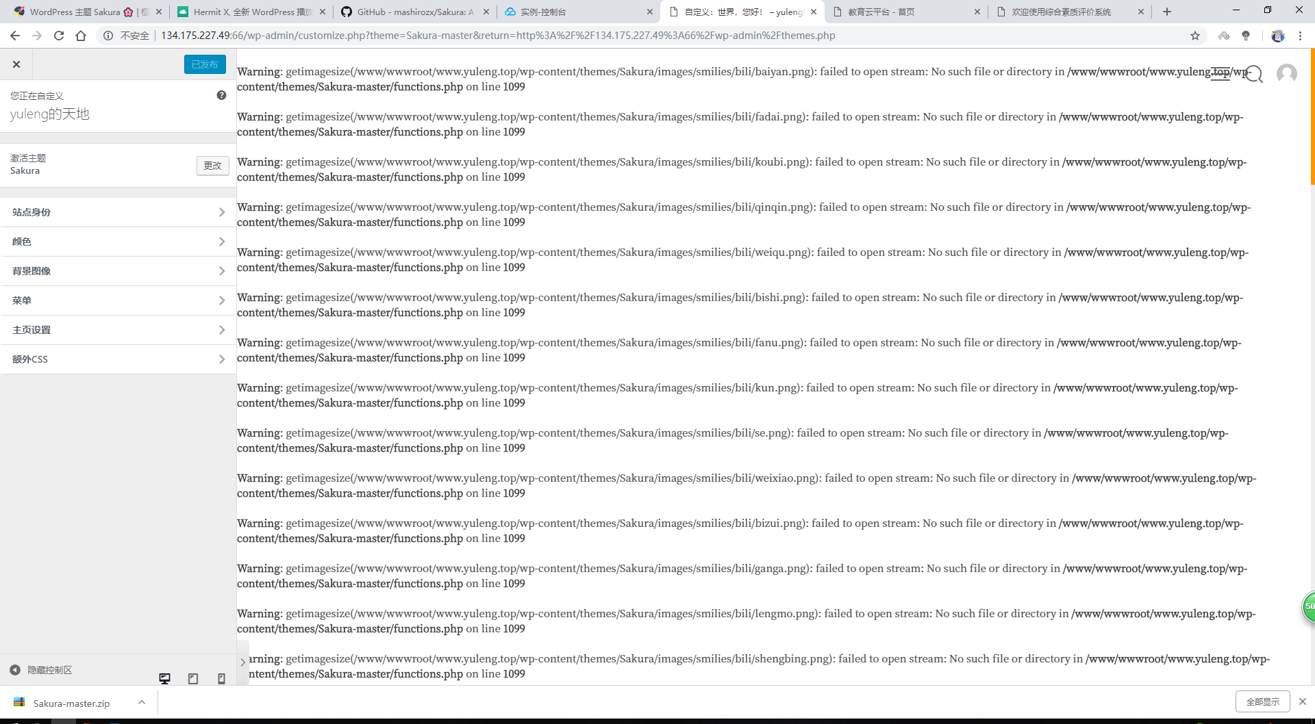
Task: Open the browser profile avatar
Action: tap(1278, 36)
